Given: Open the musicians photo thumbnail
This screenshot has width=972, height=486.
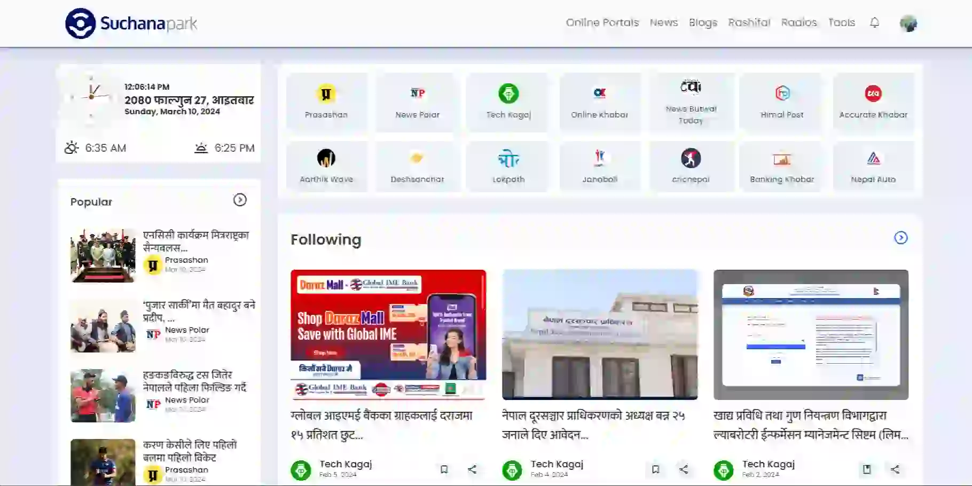Looking at the screenshot, I should (x=103, y=325).
